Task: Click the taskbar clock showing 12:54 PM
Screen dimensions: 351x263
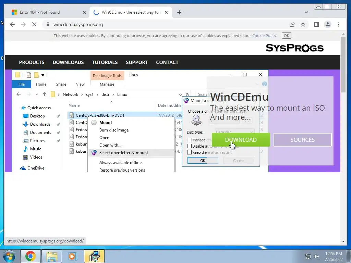Action: tap(334, 256)
